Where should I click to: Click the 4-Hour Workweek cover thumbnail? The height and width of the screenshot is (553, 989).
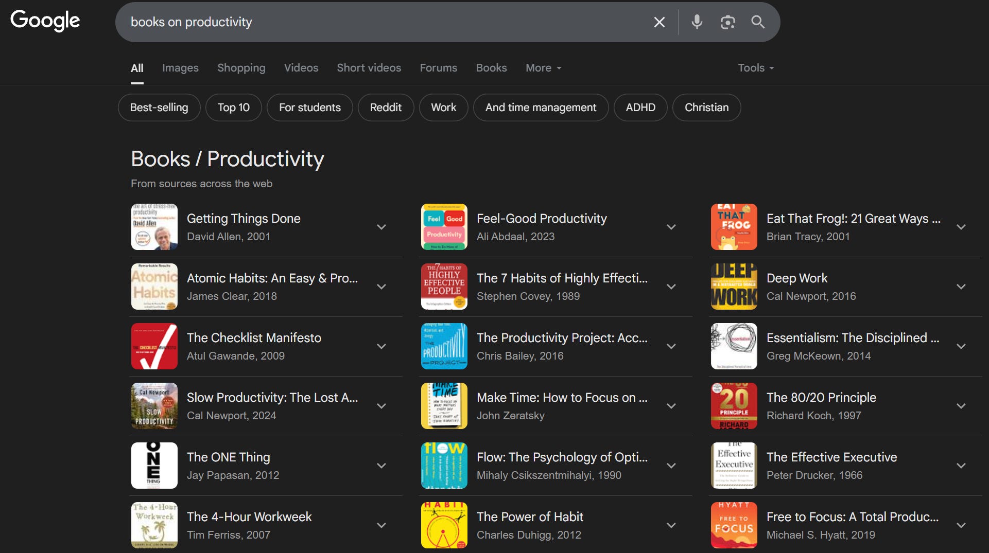tap(154, 525)
